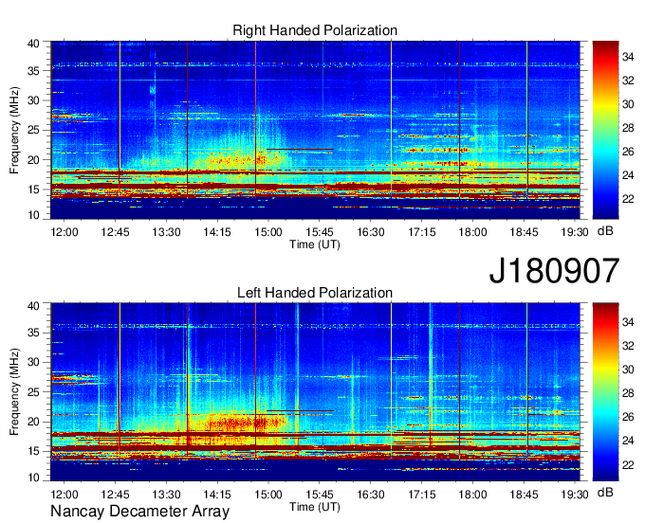The image size is (645, 523).
Task: Select "Time (UT)" label under the Left Handed plot
Action: click(x=315, y=507)
